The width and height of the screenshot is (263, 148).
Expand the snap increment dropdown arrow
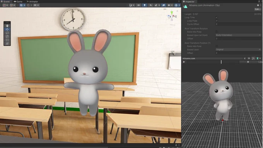pos(38,5)
